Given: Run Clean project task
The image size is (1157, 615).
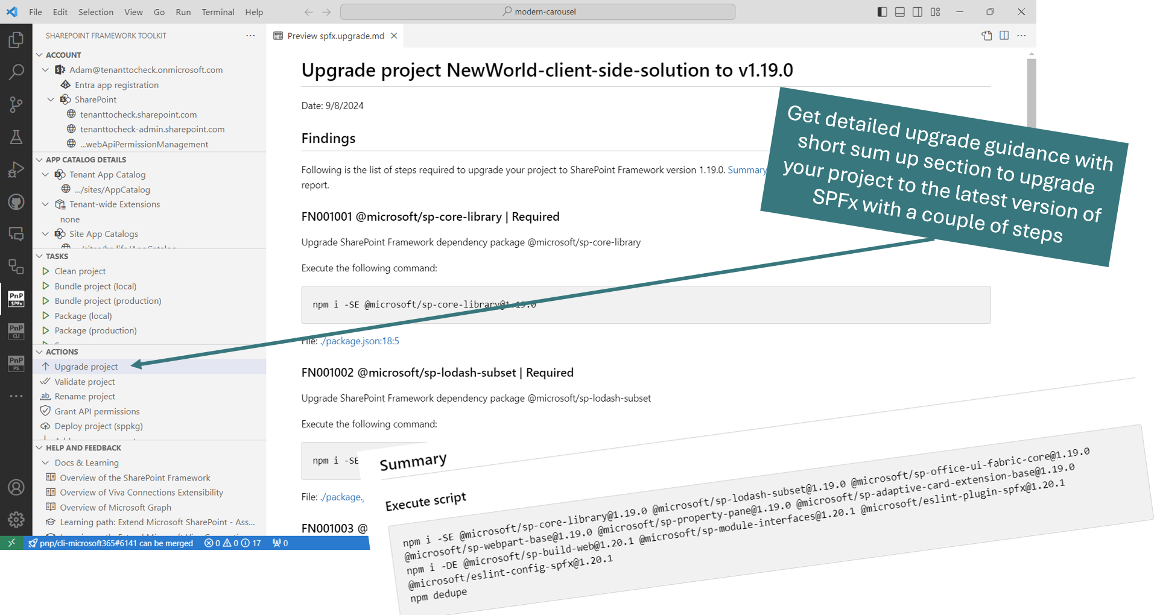Looking at the screenshot, I should (x=149, y=271).
